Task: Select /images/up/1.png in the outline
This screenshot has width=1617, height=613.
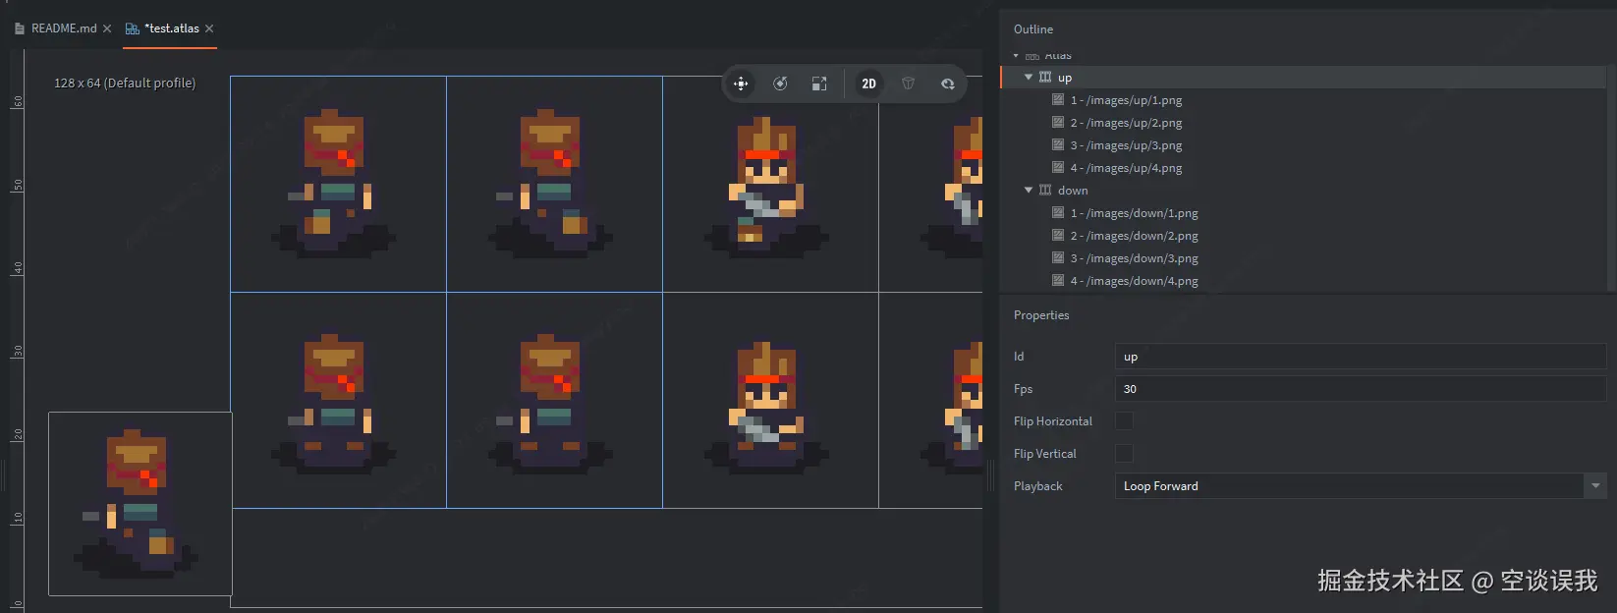Action: [1126, 100]
